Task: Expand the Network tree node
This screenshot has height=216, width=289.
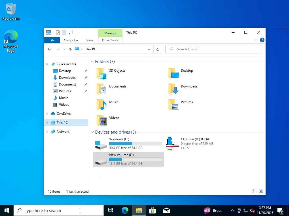Action: (47, 132)
